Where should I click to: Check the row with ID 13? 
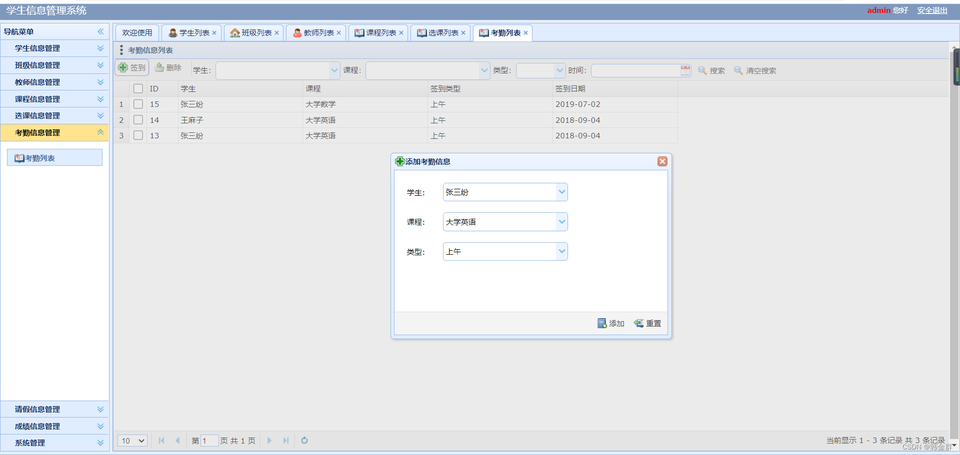point(138,135)
